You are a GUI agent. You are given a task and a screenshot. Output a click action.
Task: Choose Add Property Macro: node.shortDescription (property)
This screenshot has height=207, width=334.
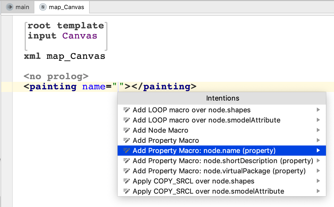pyautogui.click(x=223, y=161)
